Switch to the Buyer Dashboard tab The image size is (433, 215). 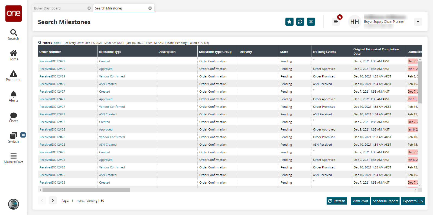click(60, 8)
